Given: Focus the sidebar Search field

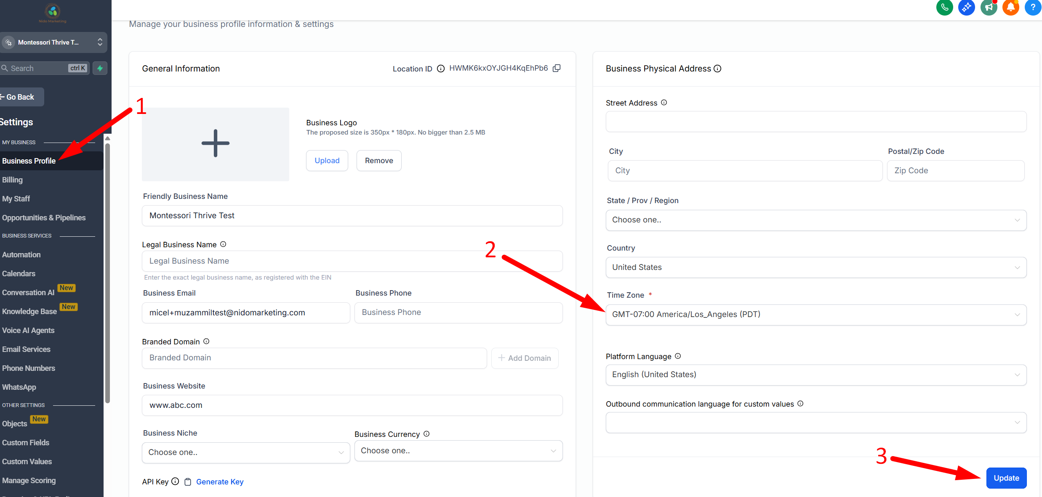Looking at the screenshot, I should (45, 68).
